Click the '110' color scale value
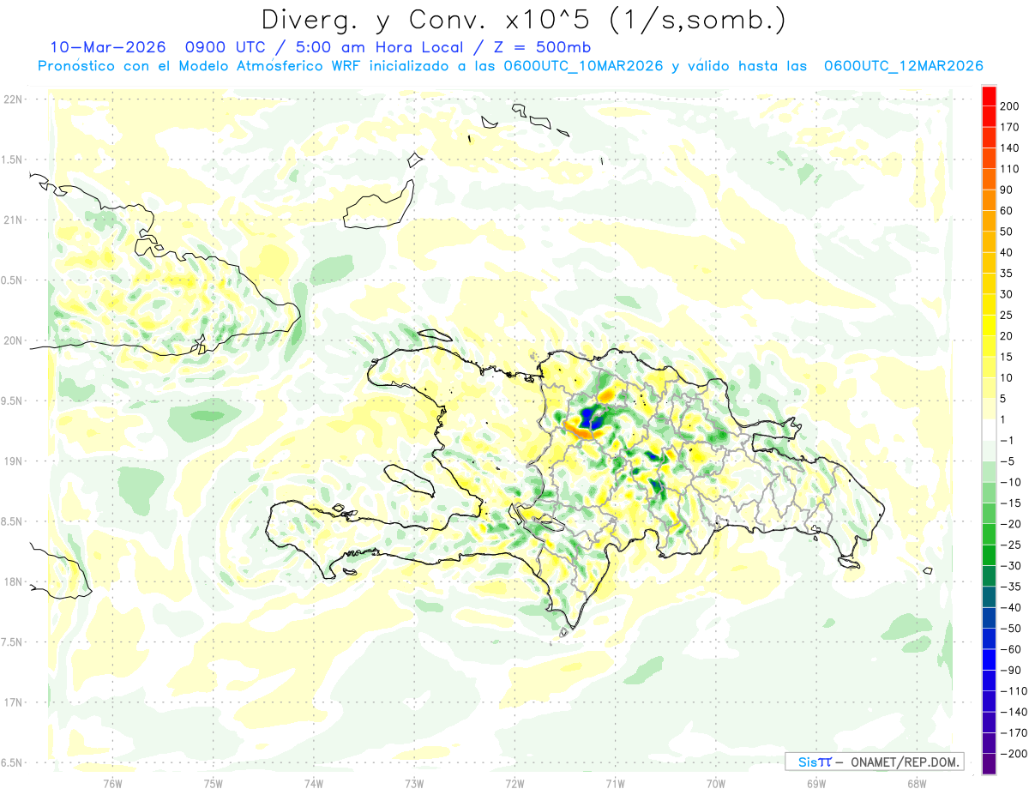The width and height of the screenshot is (1029, 795). point(1008,169)
